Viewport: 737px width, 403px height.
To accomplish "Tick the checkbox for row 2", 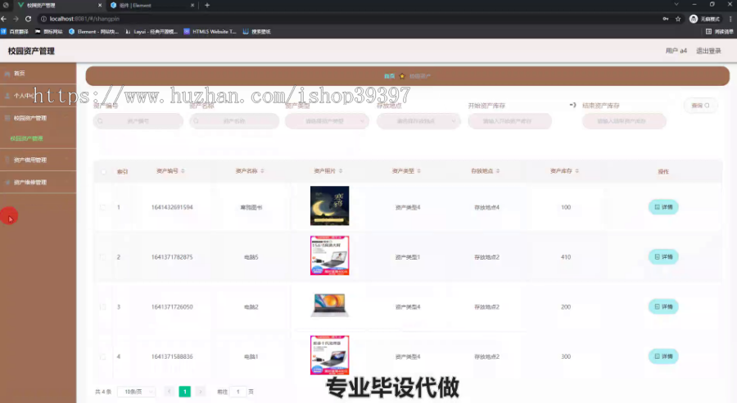I will [103, 257].
